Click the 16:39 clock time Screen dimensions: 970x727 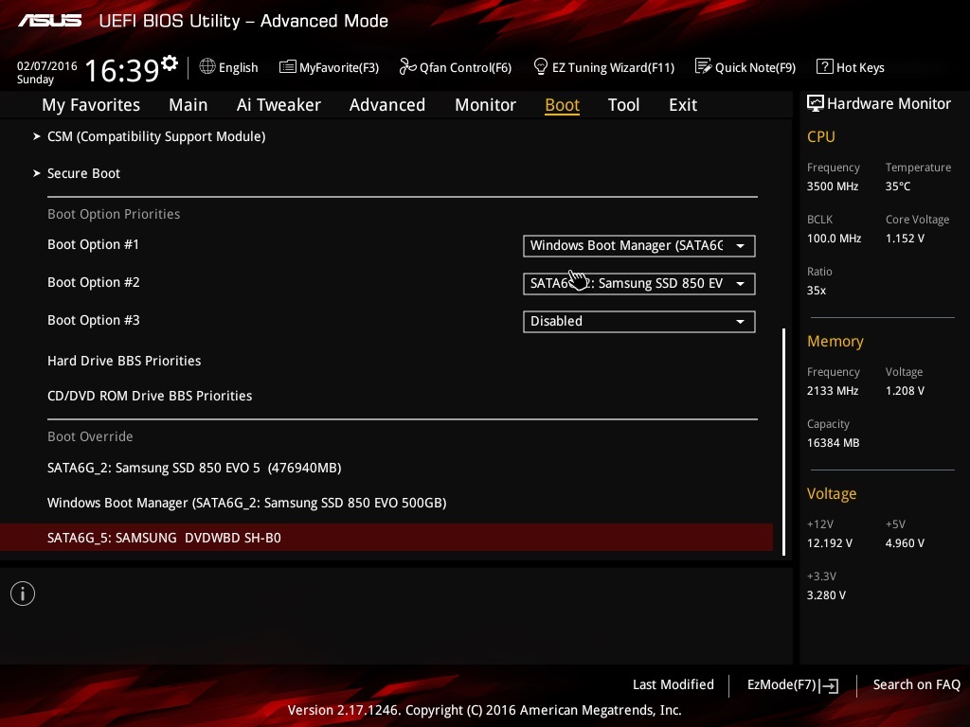[x=121, y=70]
